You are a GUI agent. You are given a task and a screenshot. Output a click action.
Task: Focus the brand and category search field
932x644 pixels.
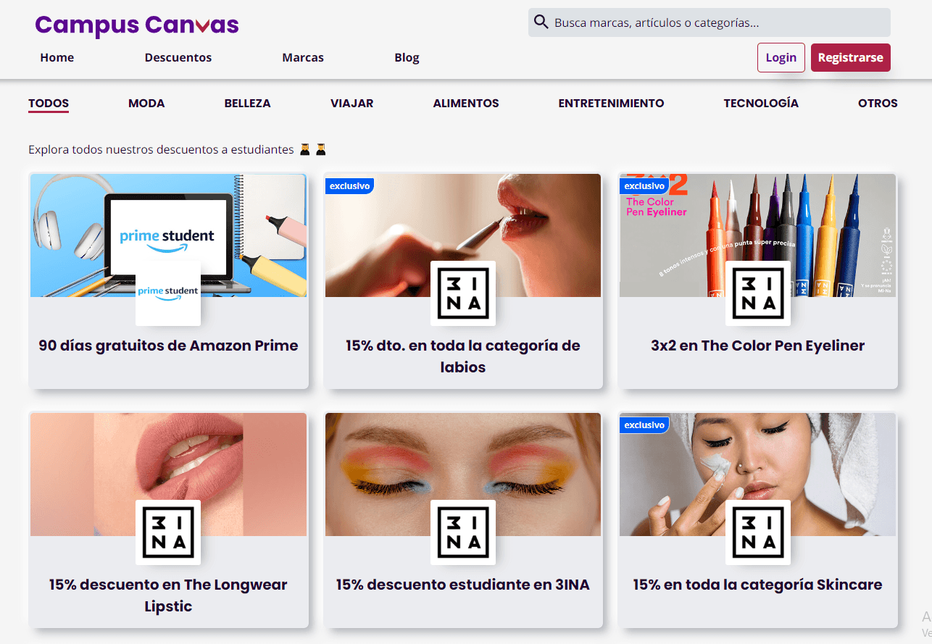coord(709,22)
